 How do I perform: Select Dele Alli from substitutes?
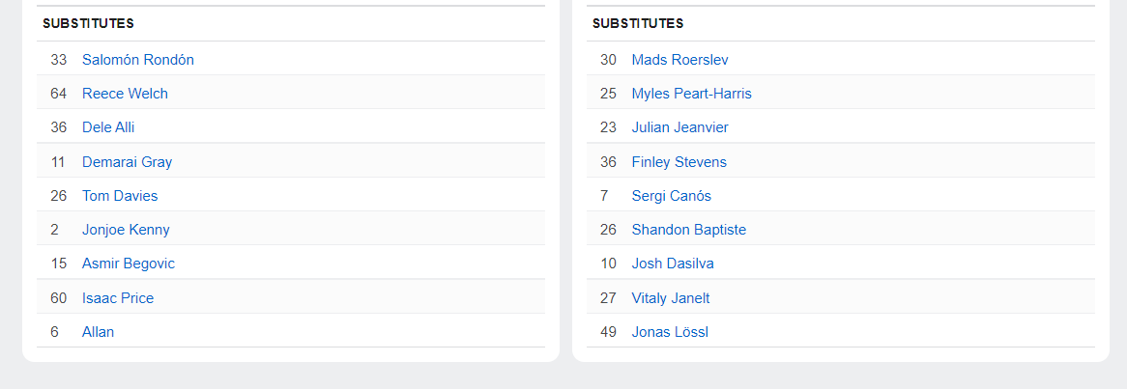pyautogui.click(x=108, y=127)
